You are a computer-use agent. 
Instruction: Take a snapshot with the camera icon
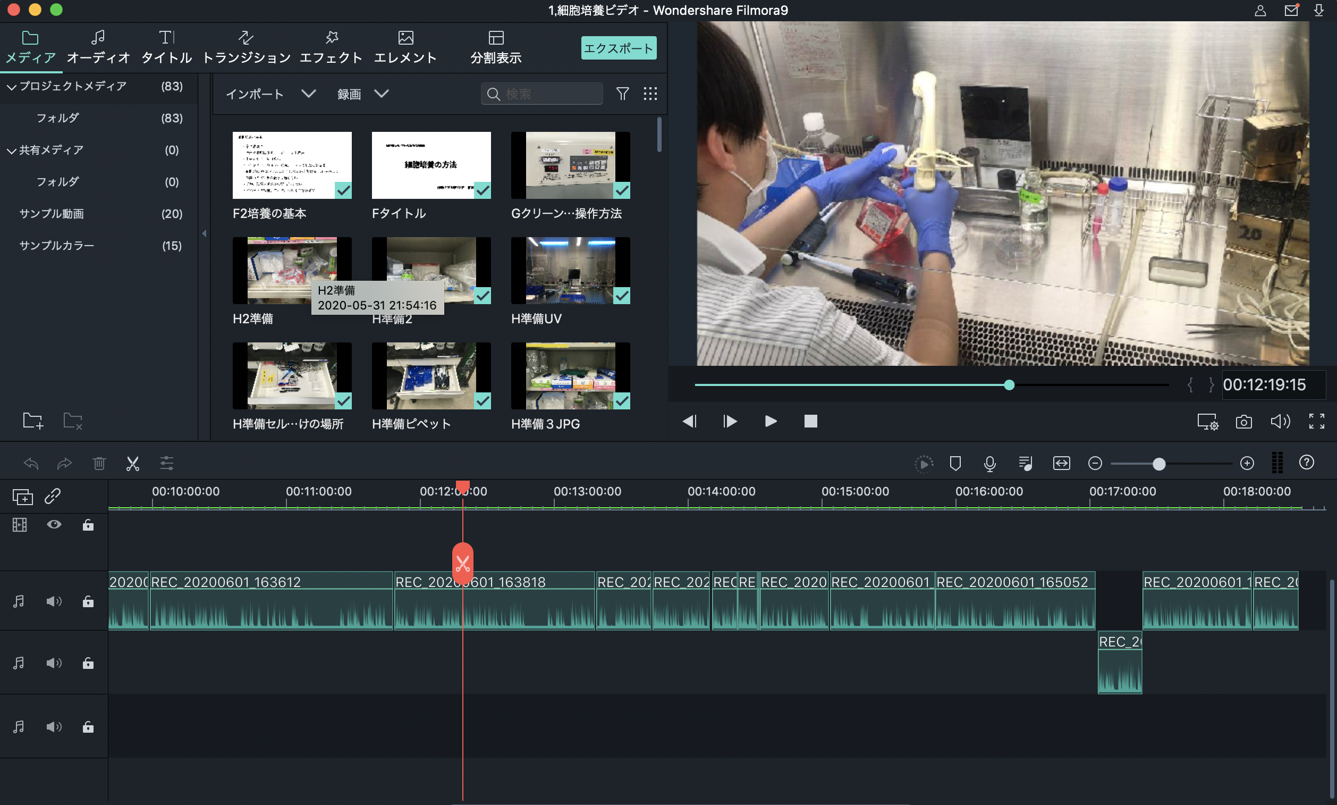(x=1244, y=422)
